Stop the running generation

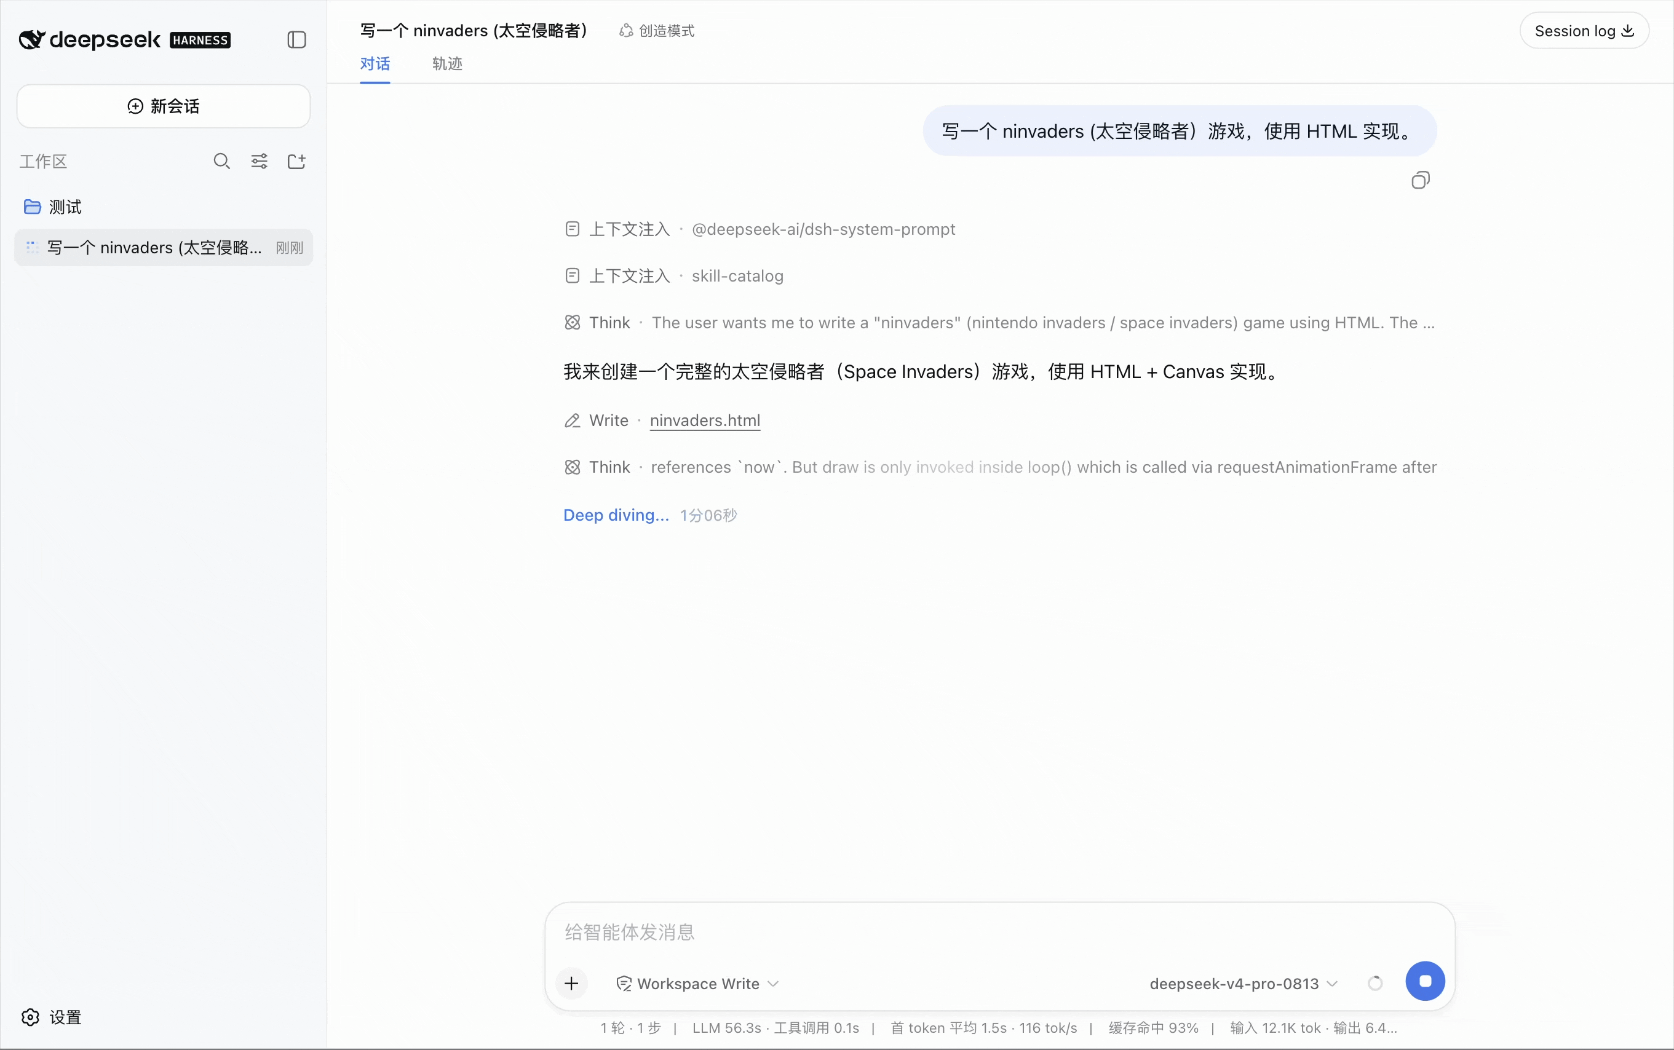tap(1425, 981)
